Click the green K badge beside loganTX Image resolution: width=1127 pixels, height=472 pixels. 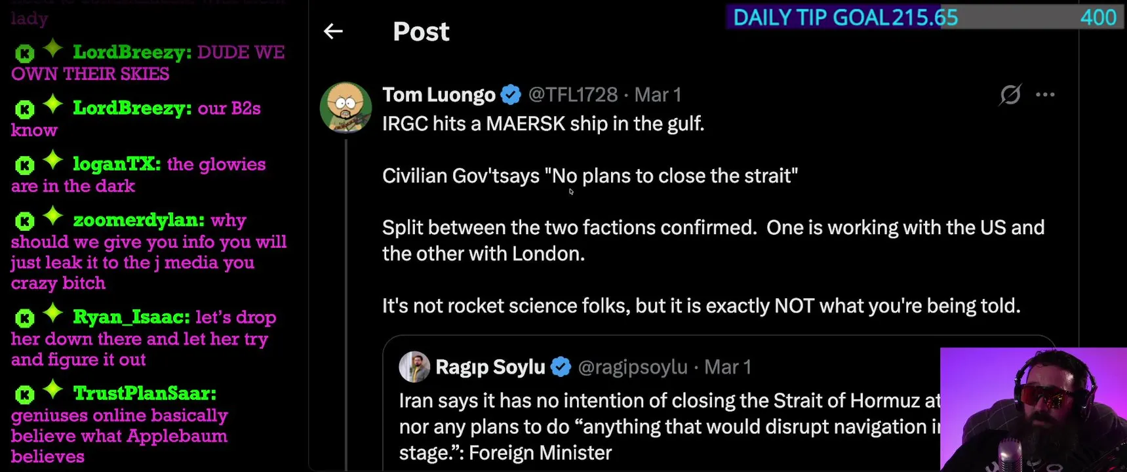click(25, 165)
